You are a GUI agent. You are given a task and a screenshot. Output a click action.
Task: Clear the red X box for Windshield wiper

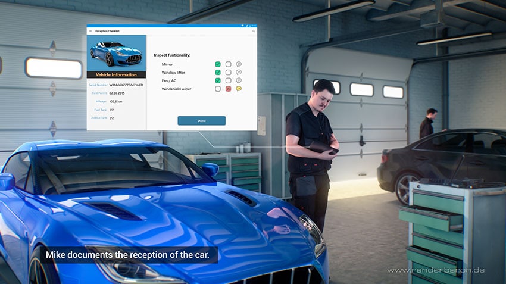click(228, 89)
